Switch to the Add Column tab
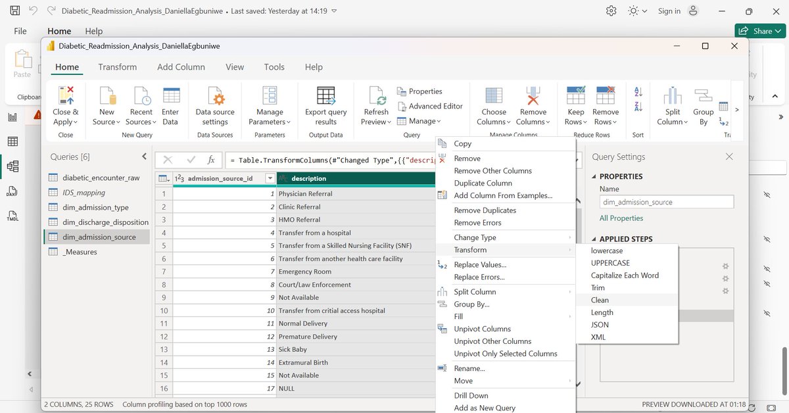This screenshot has height=413, width=789. pyautogui.click(x=181, y=67)
